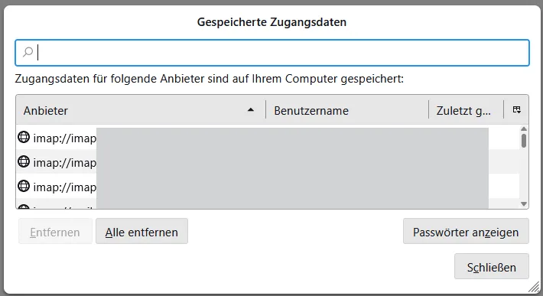Click Passwörter anzeigen button
543x296 pixels.
[x=466, y=231]
